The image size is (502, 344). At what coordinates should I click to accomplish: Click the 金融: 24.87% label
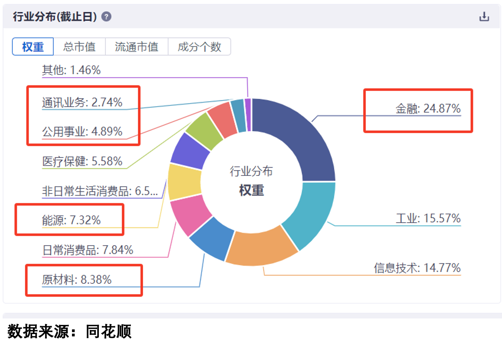coord(428,108)
